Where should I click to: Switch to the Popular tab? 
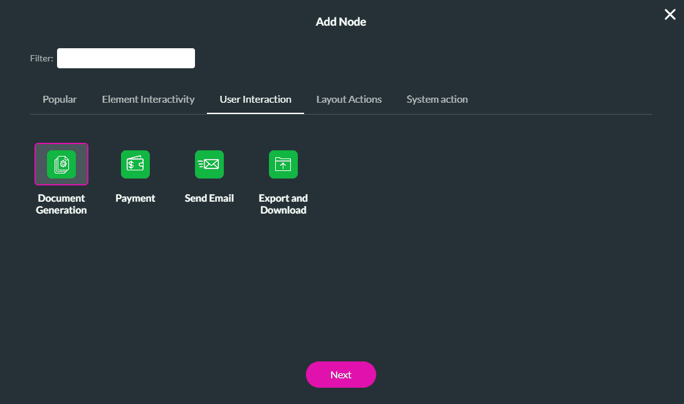tap(60, 99)
